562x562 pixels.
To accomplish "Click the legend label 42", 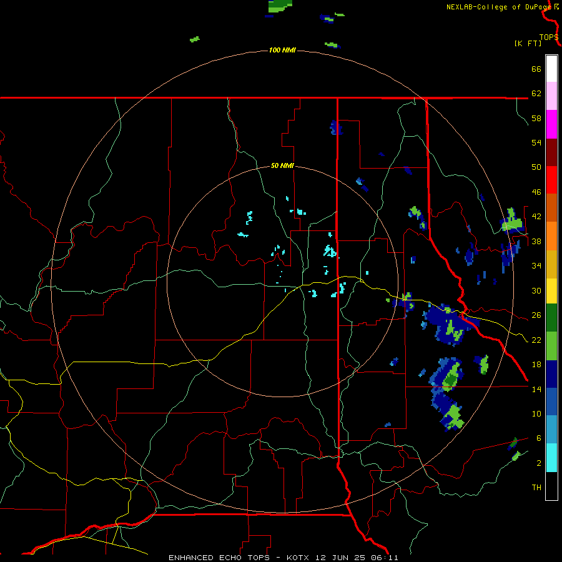I will [536, 217].
